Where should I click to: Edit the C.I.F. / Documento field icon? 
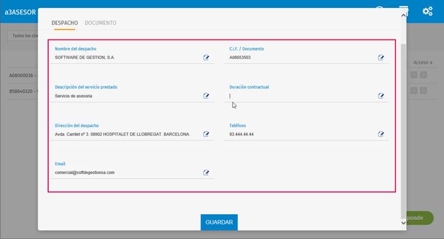click(381, 57)
